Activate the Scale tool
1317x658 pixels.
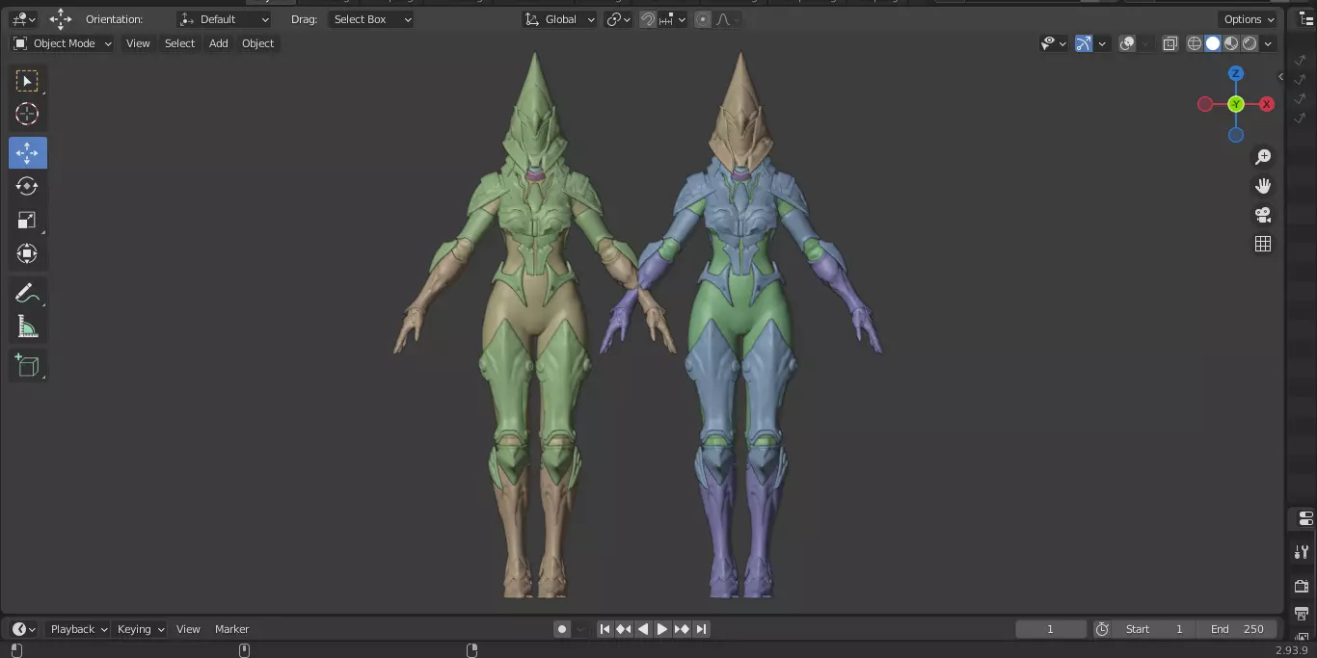pyautogui.click(x=27, y=221)
